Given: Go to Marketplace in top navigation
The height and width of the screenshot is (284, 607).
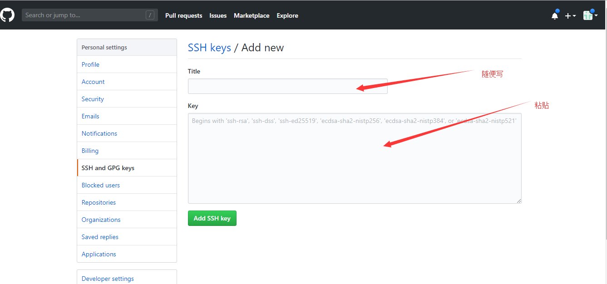Looking at the screenshot, I should [252, 15].
